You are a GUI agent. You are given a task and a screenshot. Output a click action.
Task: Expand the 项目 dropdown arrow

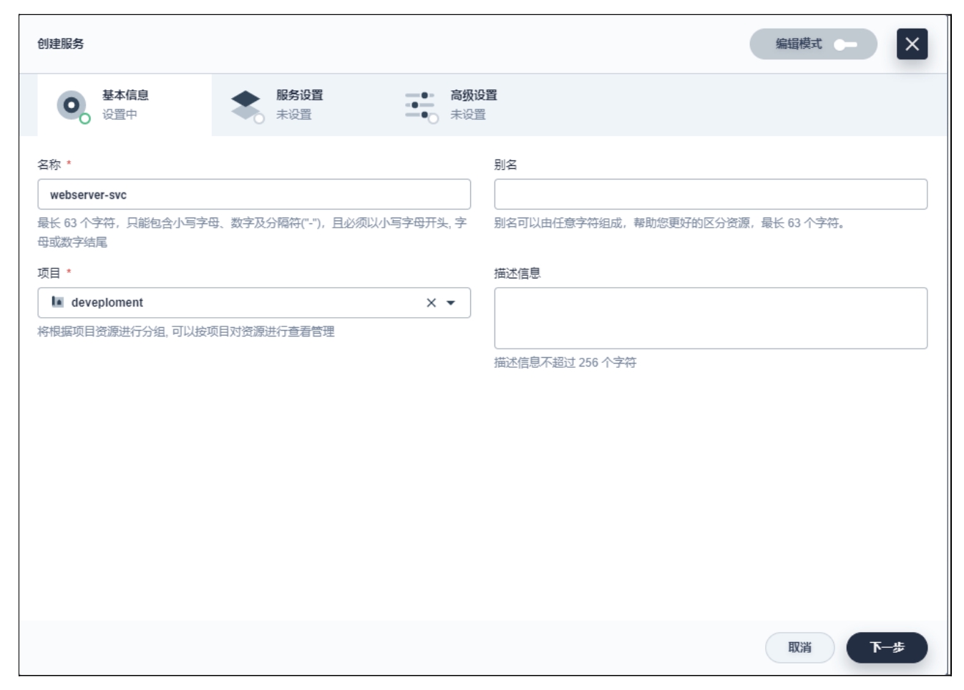pos(451,303)
